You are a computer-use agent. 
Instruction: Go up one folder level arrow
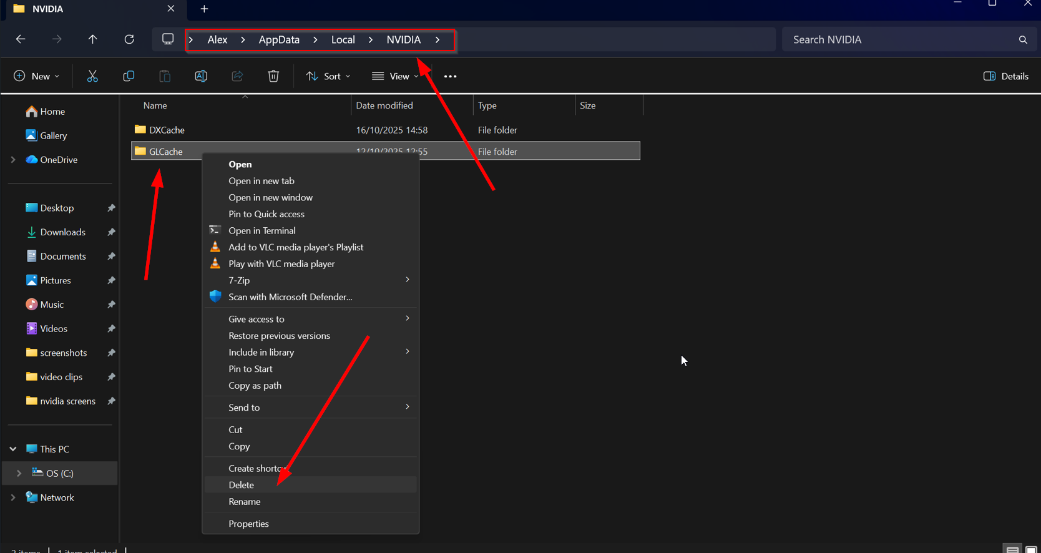[x=93, y=39]
